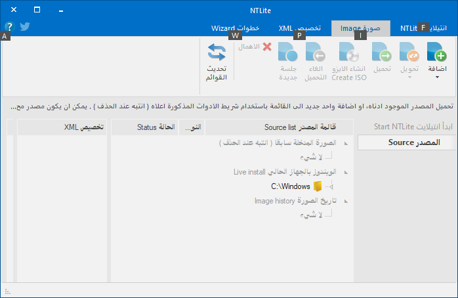Click لا شيء under الصورة المدخلة سابقا
The height and width of the screenshot is (298, 458).
point(311,157)
